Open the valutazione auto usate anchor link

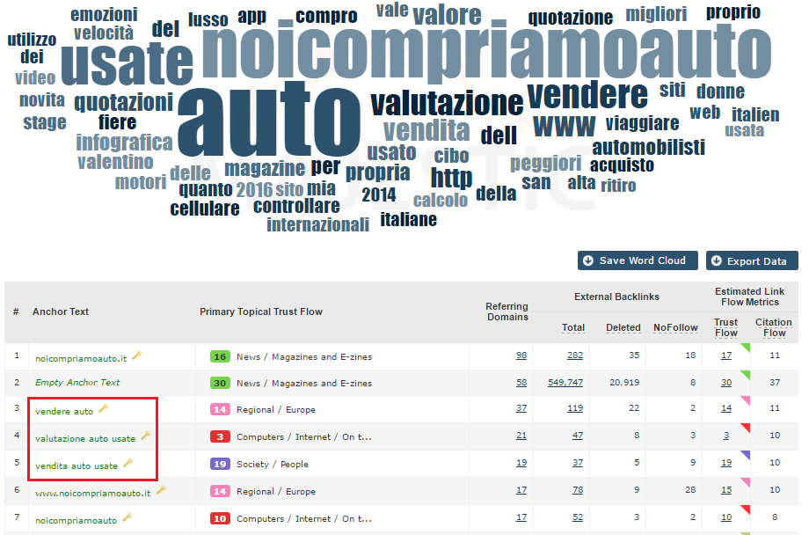pyautogui.click(x=85, y=438)
